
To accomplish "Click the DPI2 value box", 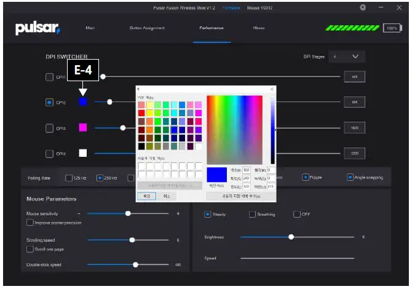I will tap(354, 102).
